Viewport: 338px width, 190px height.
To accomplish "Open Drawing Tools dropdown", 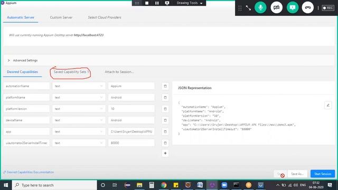I will click(190, 3).
